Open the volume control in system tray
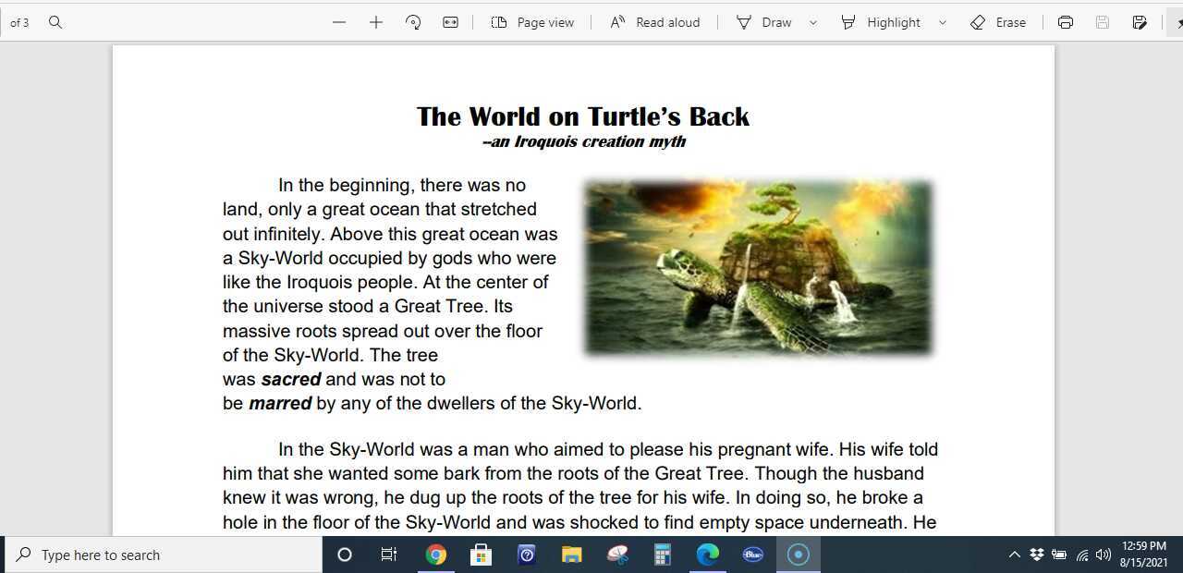Image resolution: width=1183 pixels, height=573 pixels. coord(1103,555)
